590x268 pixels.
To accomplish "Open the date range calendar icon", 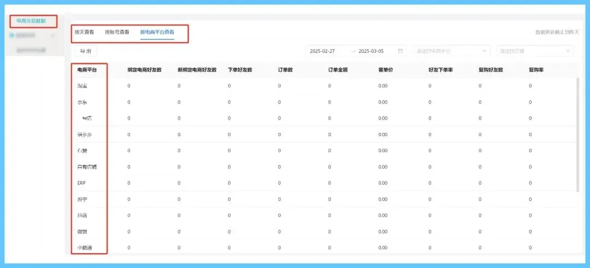I will click(400, 51).
